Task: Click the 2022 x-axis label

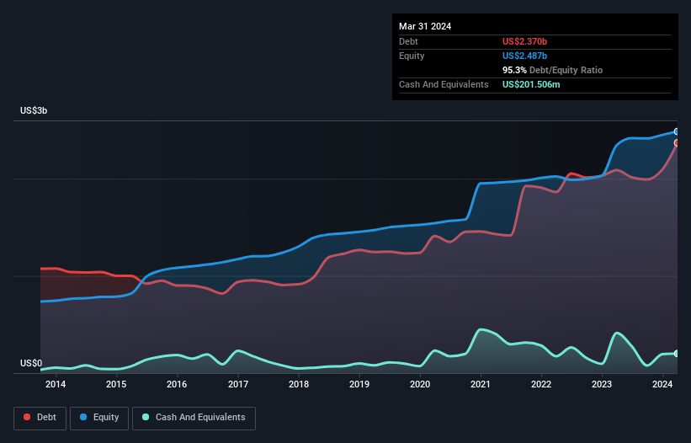Action: 541,384
